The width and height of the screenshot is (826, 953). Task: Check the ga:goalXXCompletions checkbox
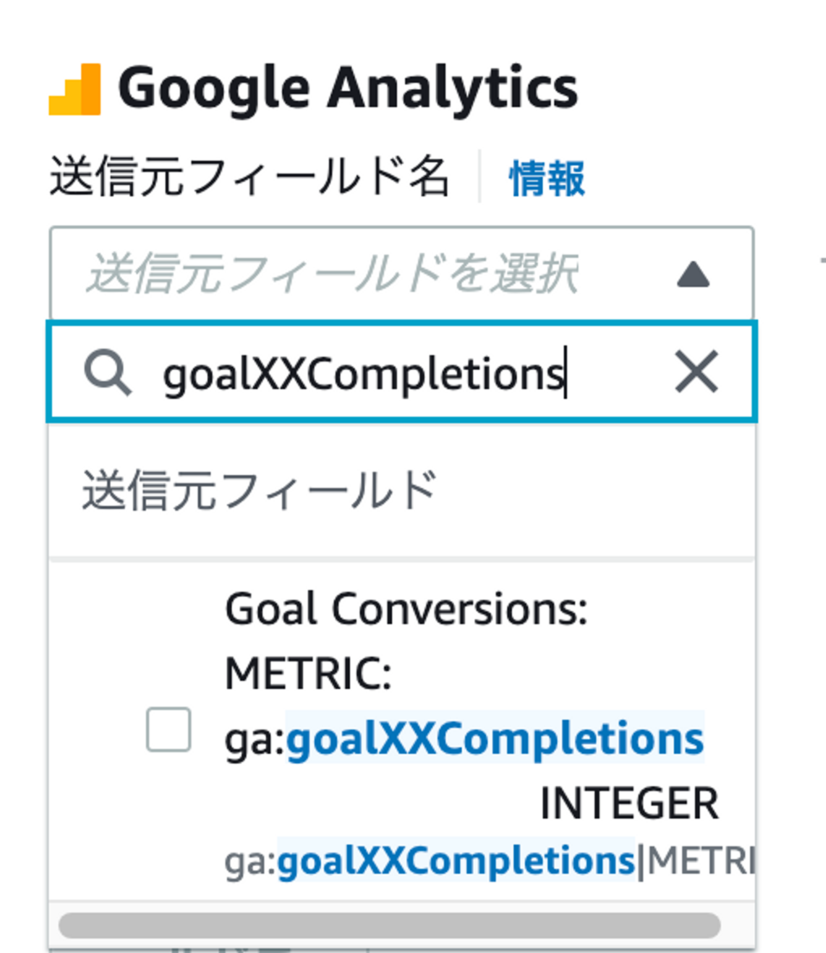click(169, 730)
